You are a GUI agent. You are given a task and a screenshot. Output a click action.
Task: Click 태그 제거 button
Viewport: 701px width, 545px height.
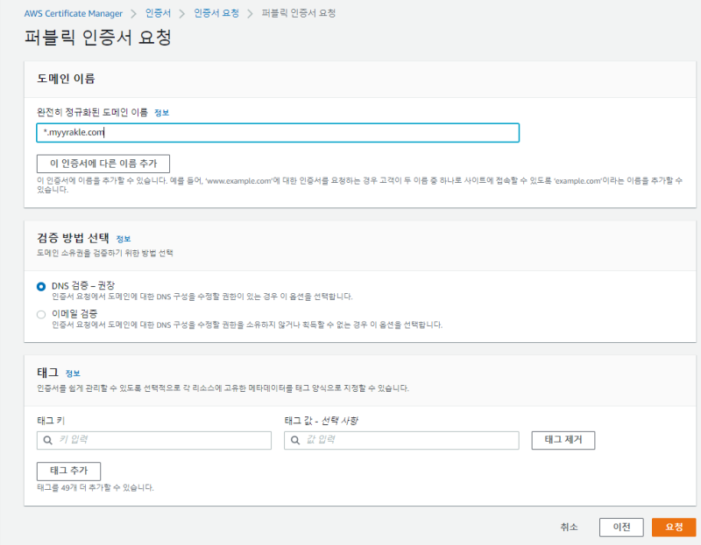point(563,440)
